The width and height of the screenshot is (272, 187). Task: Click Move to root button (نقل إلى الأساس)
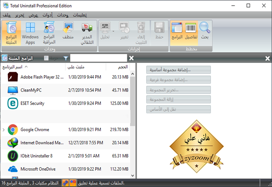[x=178, y=109]
